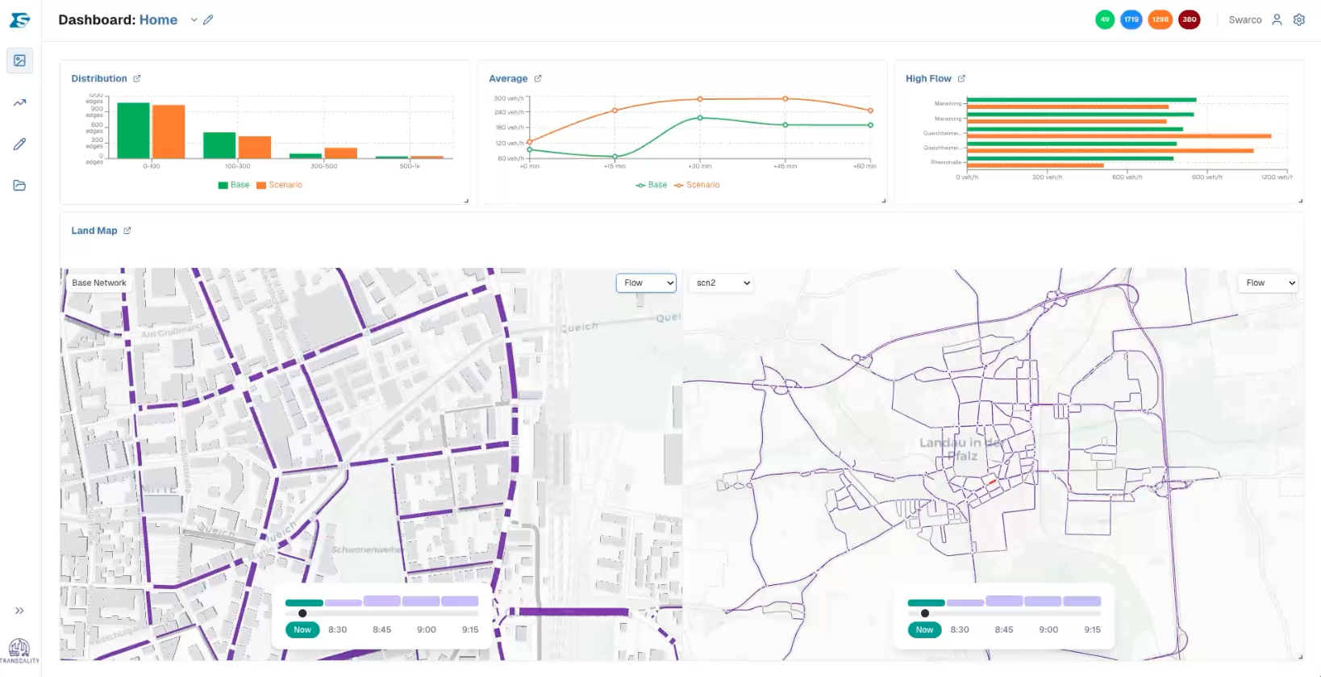Select 8:30 on the right map timeline
The height and width of the screenshot is (677, 1321).
960,629
